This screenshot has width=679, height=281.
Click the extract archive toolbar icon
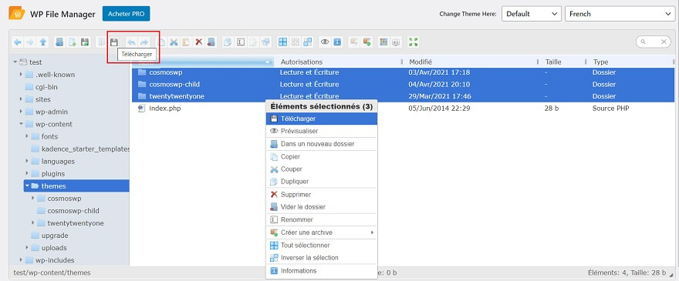click(353, 42)
